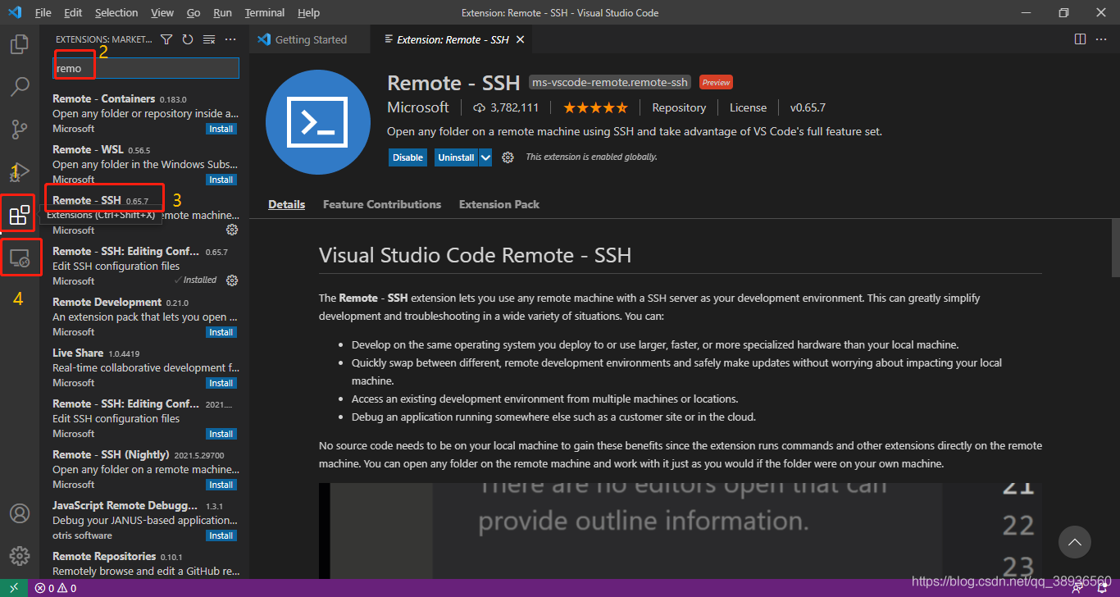Install the Remote - SSH (Nightly) extension
1120x597 pixels.
coord(221,485)
